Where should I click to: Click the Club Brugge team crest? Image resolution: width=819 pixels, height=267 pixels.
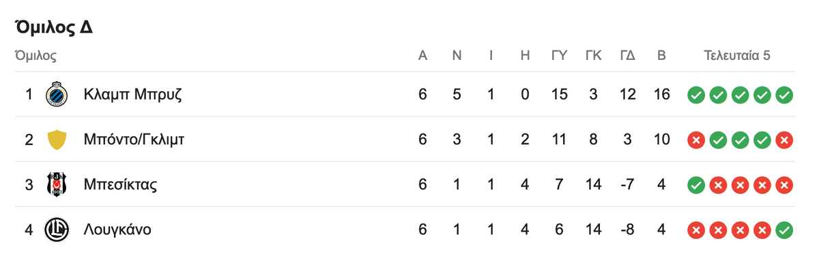point(57,95)
